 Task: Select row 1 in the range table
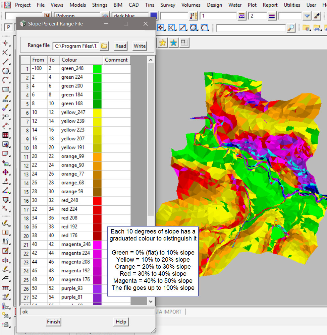click(x=25, y=69)
